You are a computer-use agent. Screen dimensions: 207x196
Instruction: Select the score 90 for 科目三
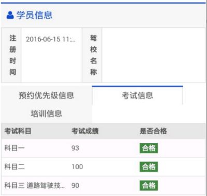point(75,186)
